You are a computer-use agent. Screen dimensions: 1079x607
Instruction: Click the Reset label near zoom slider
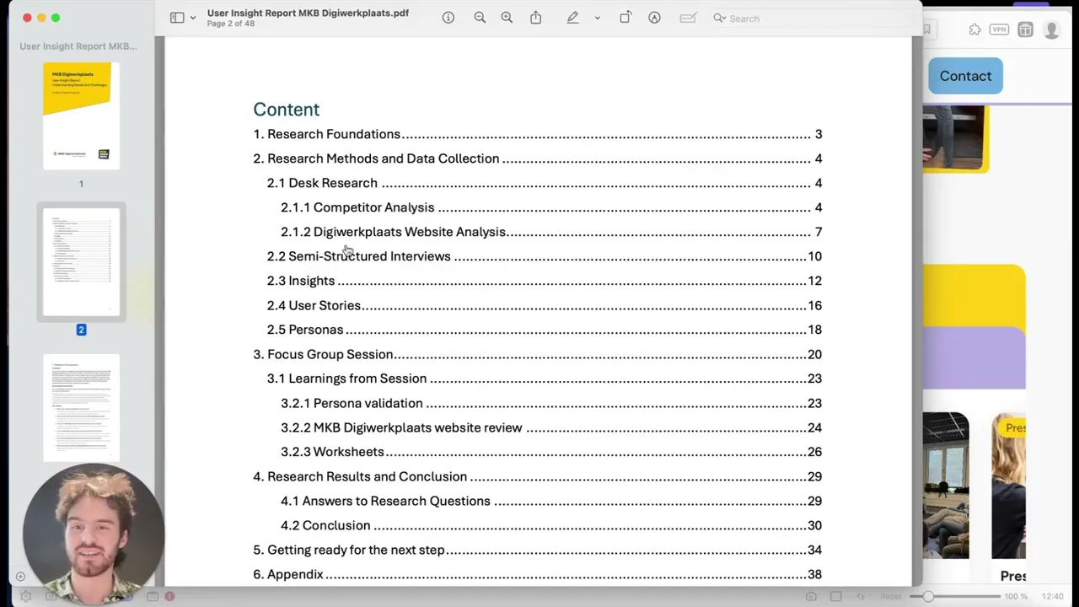[890, 596]
